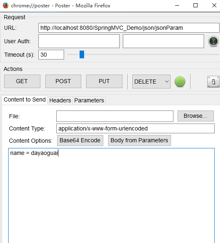Click into the URL input field
Screen dimensions: 220x243
point(129,28)
